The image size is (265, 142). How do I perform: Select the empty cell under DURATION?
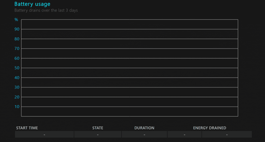144,135
